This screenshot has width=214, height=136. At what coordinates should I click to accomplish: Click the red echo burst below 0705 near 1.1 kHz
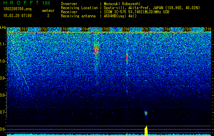pyautogui.click(x=96, y=50)
